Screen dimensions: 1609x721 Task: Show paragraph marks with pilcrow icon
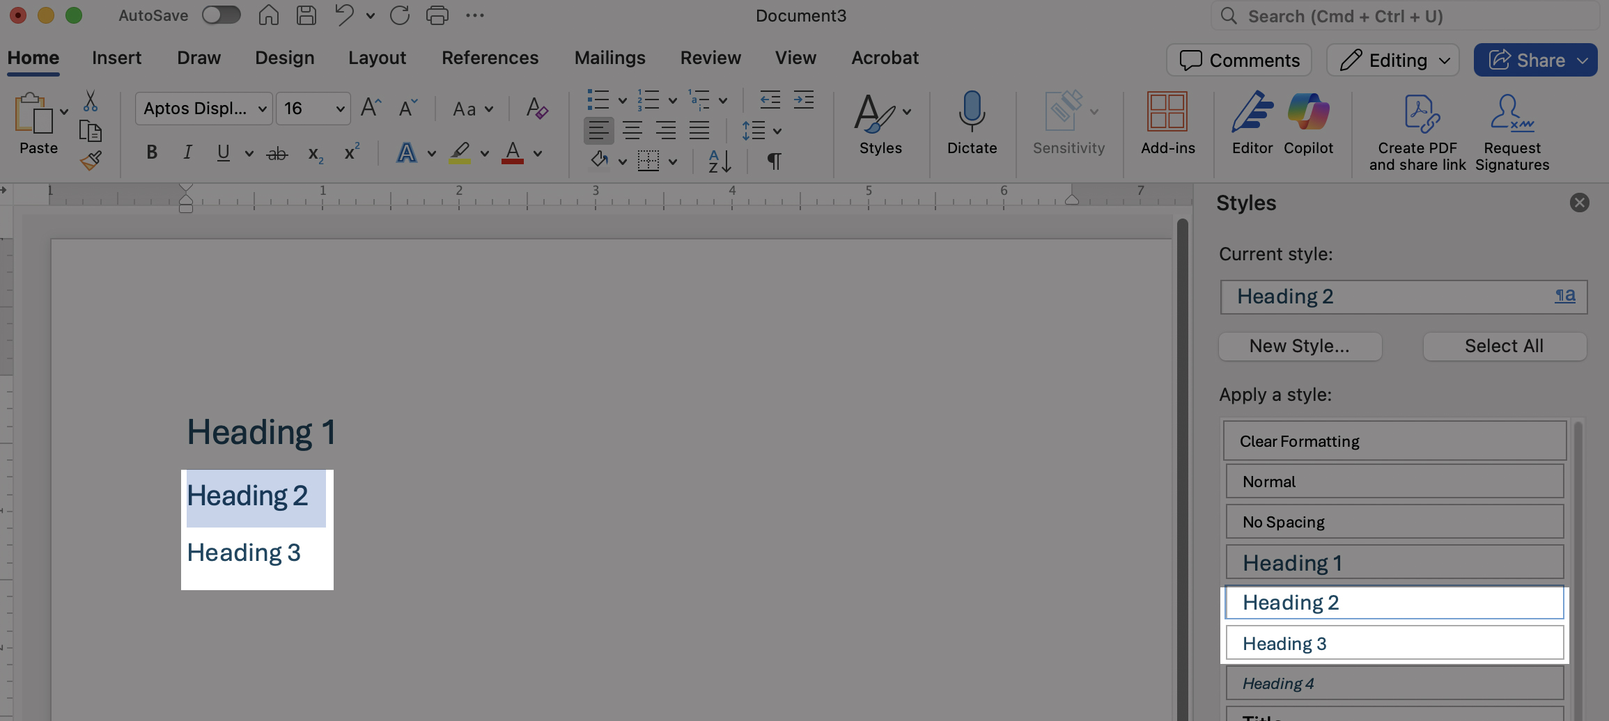click(x=774, y=161)
